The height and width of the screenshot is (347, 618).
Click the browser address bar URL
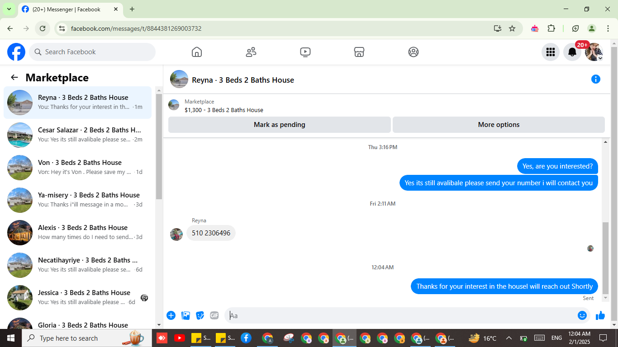click(x=136, y=28)
